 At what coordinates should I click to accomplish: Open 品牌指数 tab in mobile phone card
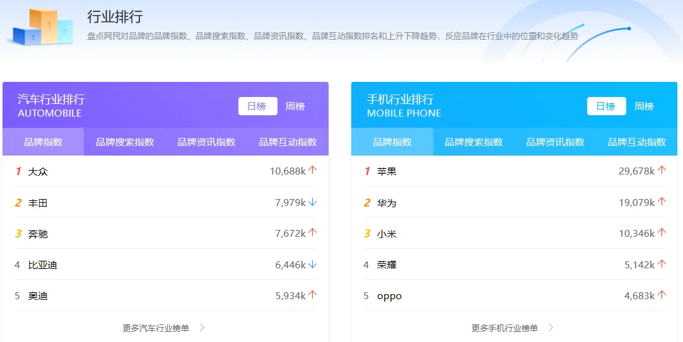[392, 142]
